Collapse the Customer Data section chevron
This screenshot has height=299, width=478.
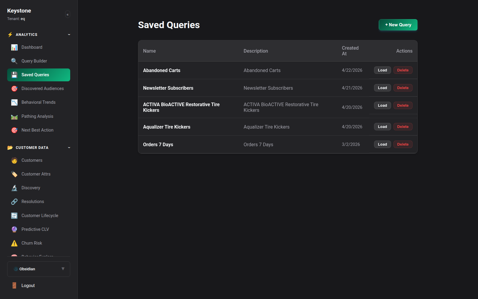click(69, 148)
